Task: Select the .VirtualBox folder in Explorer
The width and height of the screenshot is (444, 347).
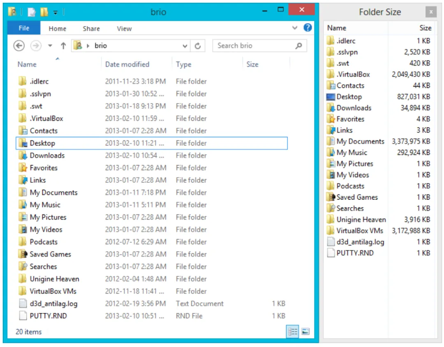Action: (x=46, y=119)
